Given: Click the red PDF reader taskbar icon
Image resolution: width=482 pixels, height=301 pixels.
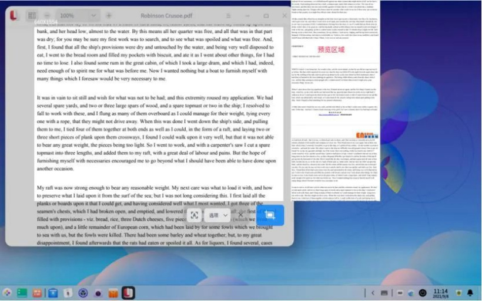Looking at the screenshot, I should 128,293.
